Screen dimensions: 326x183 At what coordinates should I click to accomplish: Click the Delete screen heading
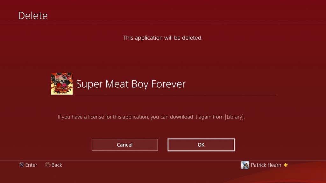click(x=33, y=16)
